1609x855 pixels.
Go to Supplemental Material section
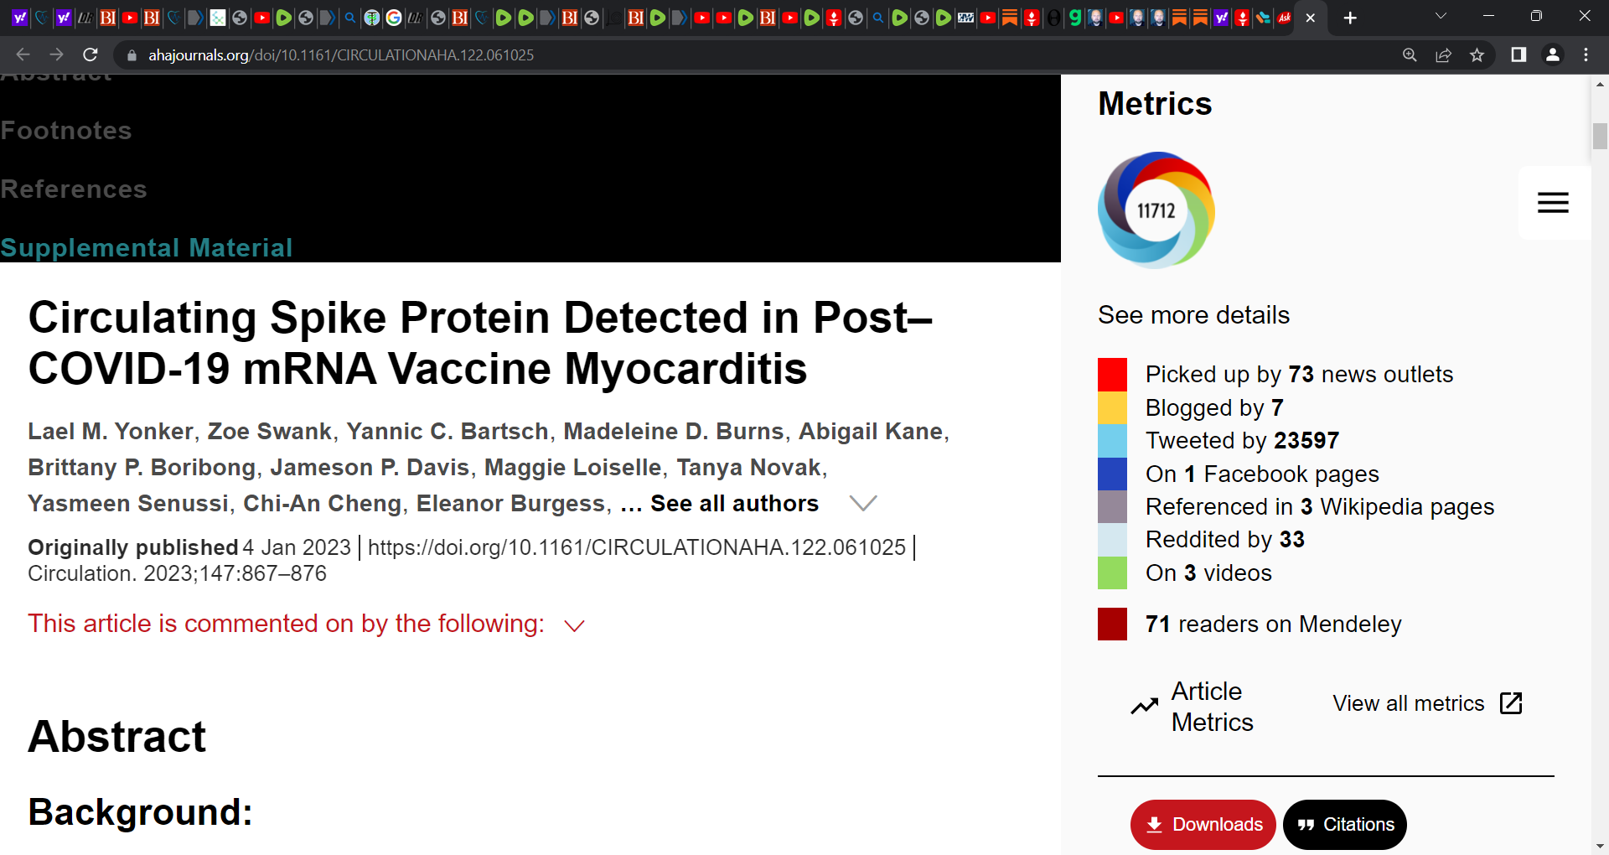click(147, 248)
